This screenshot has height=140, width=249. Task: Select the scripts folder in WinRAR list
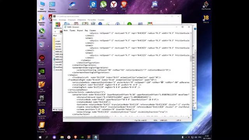coord(58,41)
